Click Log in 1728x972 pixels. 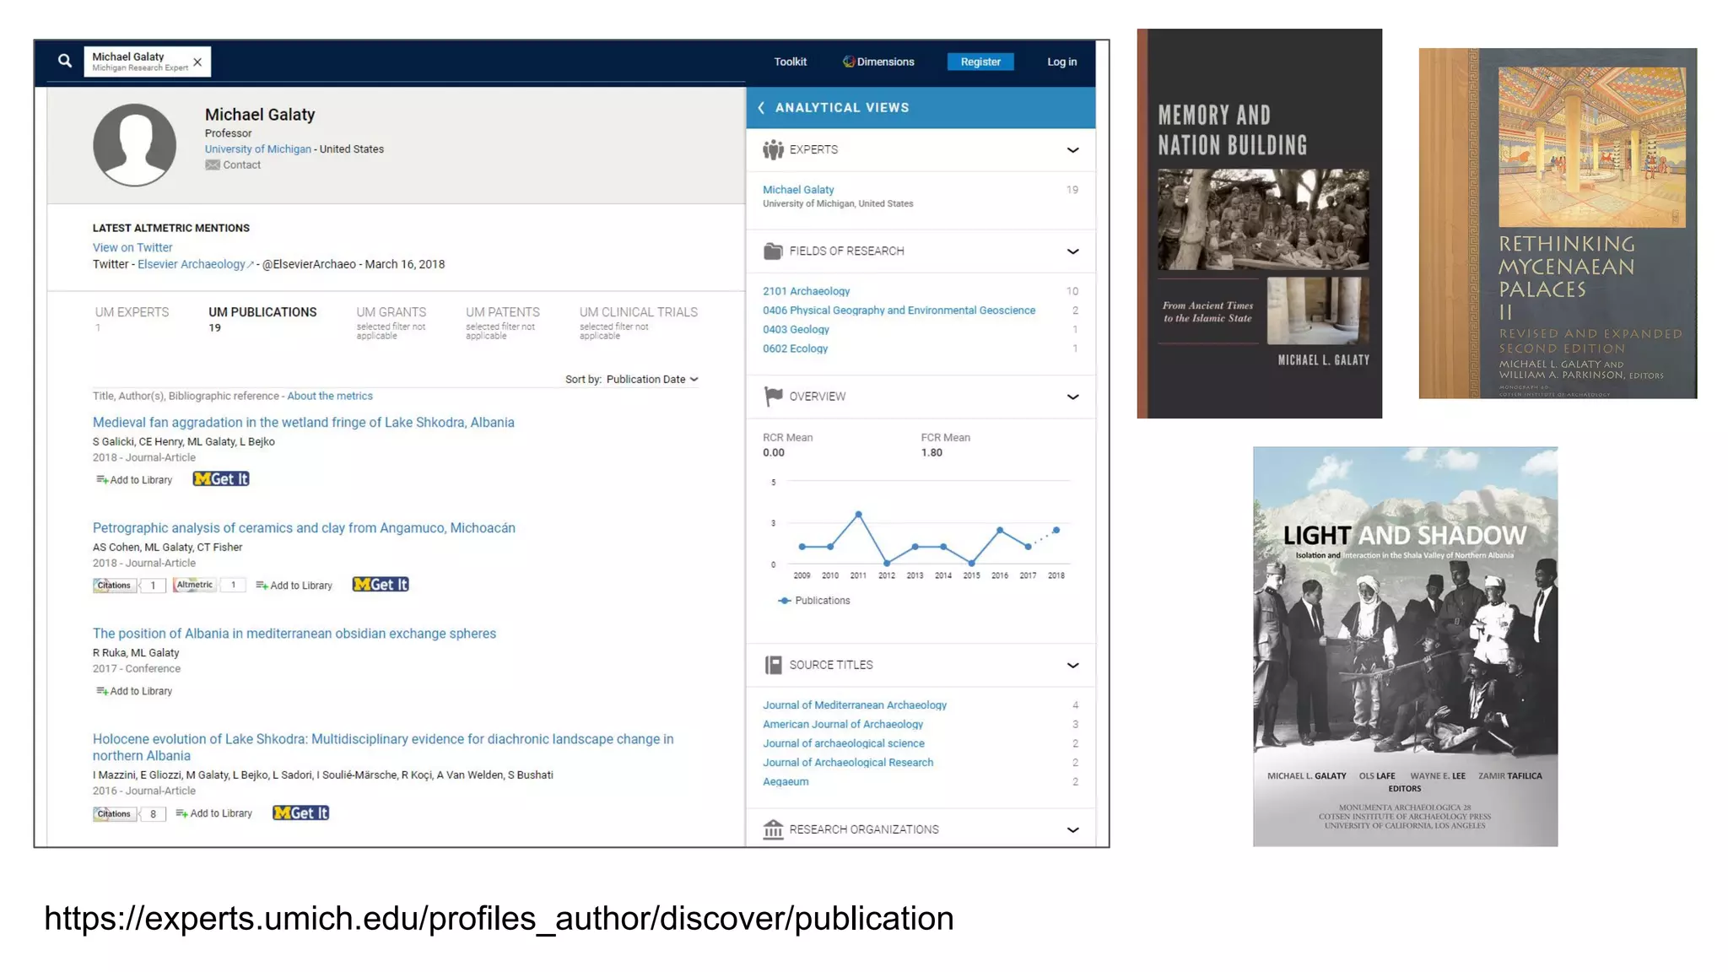[1061, 62]
